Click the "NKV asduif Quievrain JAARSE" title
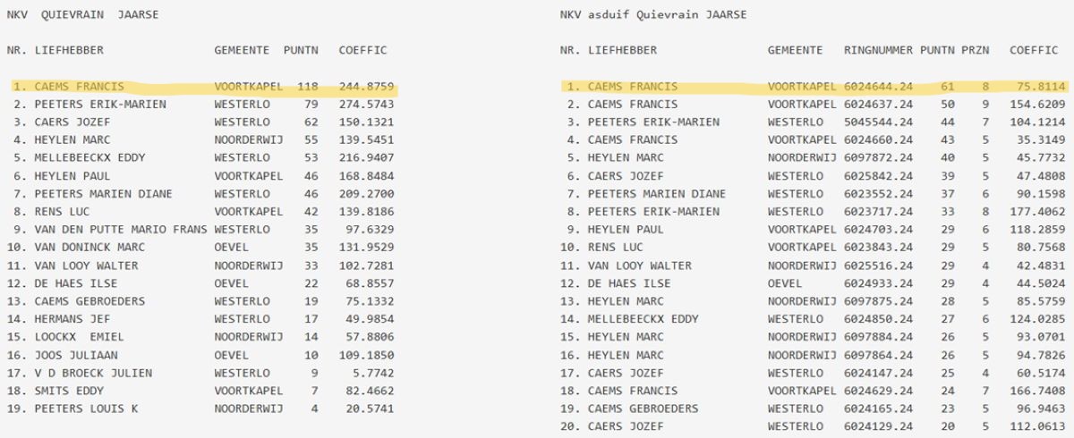 [652, 14]
